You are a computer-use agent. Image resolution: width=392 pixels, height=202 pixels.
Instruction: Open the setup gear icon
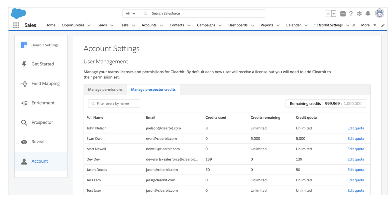[359, 14]
